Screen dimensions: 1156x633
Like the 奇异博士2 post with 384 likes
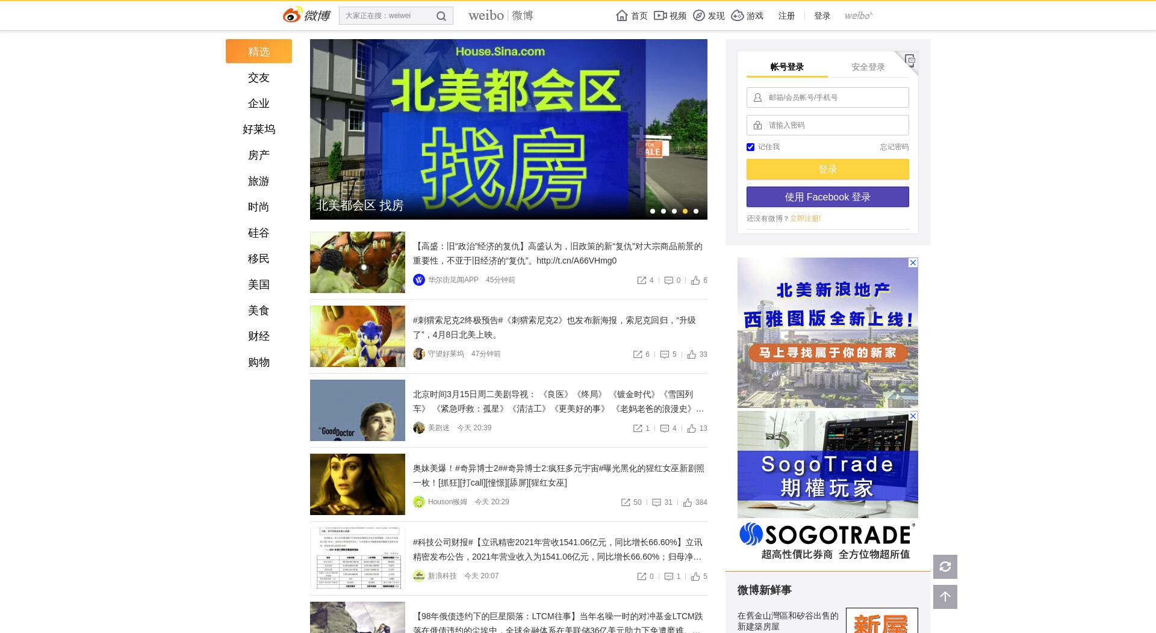pyautogui.click(x=688, y=502)
